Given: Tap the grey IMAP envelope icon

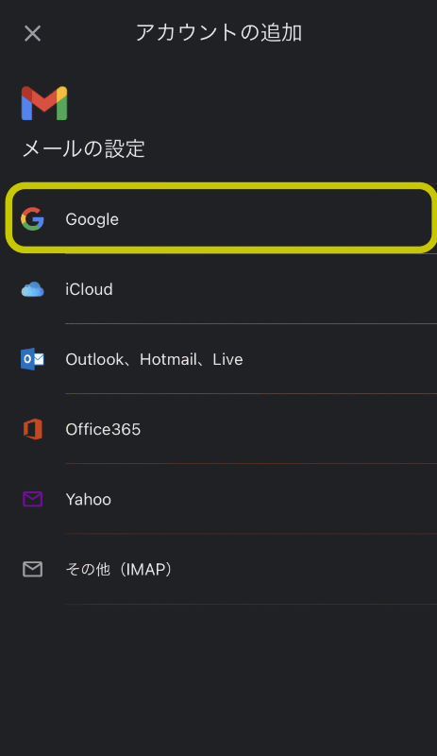Looking at the screenshot, I should [x=33, y=570].
